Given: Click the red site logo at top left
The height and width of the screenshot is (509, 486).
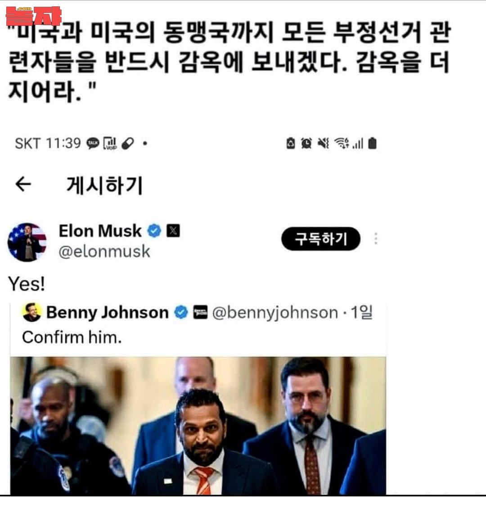Looking at the screenshot, I should pos(34,16).
